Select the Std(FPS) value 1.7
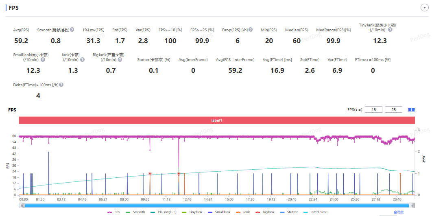This screenshot has height=216, width=432. (x=120, y=41)
